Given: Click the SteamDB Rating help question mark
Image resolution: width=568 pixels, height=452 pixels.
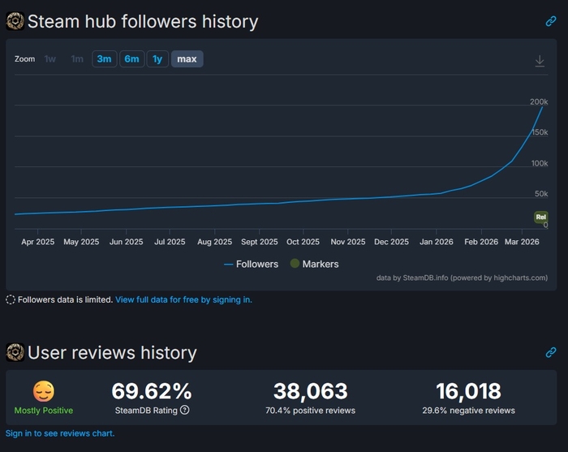Looking at the screenshot, I should click(x=185, y=410).
